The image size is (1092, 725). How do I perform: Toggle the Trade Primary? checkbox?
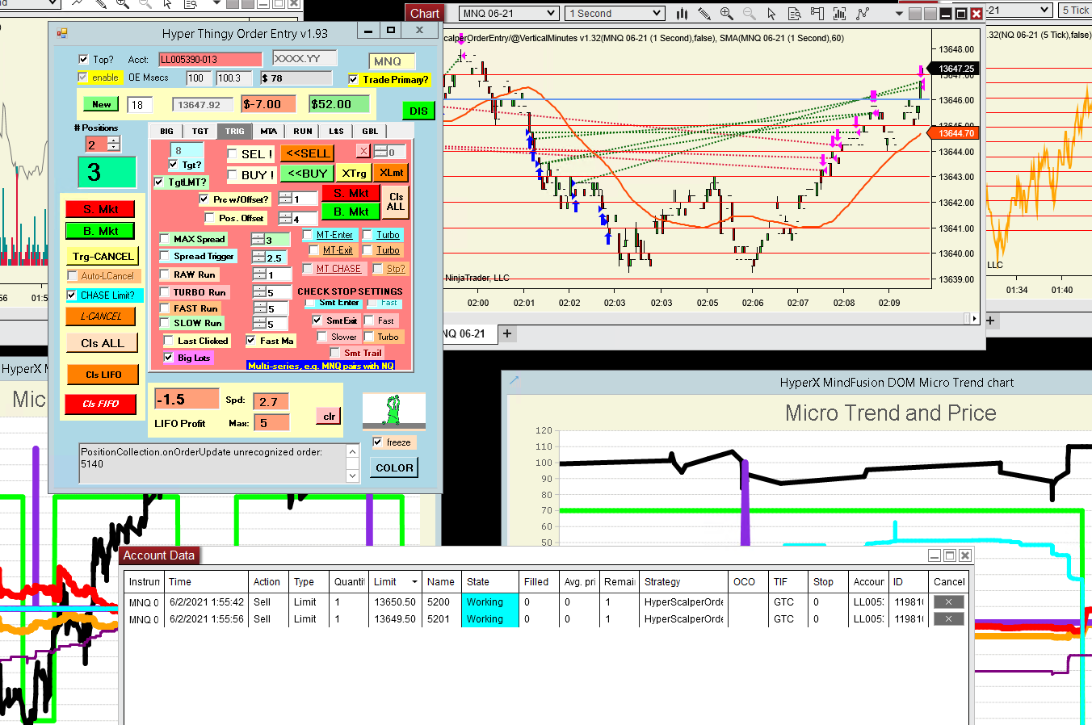354,80
